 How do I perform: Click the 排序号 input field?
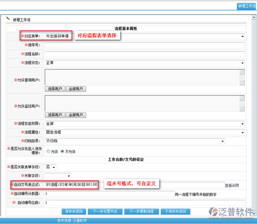[145, 45]
